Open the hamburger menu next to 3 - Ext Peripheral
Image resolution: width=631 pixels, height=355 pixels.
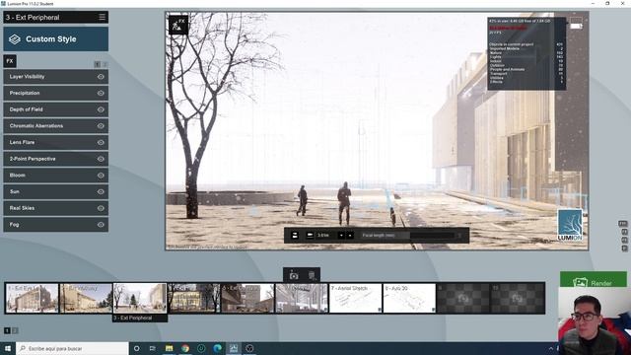click(102, 17)
